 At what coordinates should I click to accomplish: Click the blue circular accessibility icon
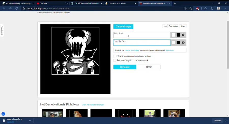3,114
